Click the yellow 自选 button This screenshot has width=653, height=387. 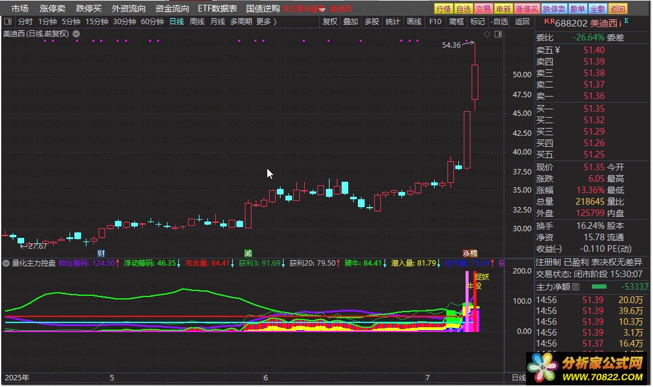tap(463, 8)
